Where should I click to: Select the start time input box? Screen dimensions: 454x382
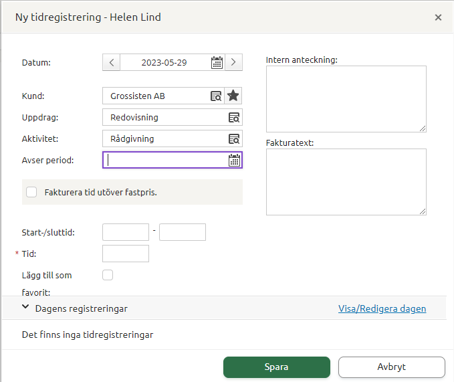click(126, 232)
